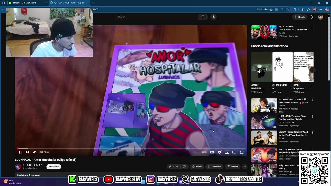Toggle closed captions on the video
This screenshot has height=186, width=331.
tap(212, 152)
